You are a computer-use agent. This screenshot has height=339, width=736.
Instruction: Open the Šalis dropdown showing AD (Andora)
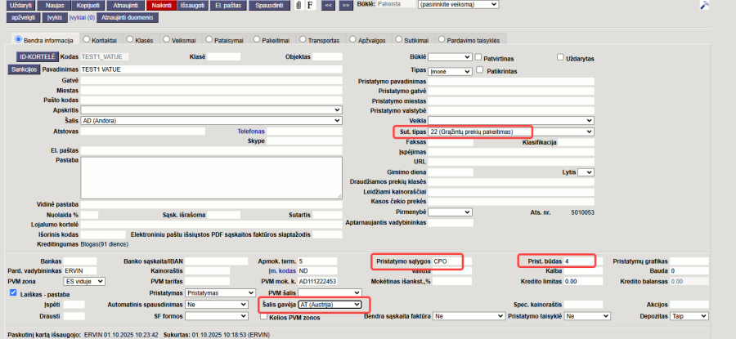pyautogui.click(x=211, y=121)
